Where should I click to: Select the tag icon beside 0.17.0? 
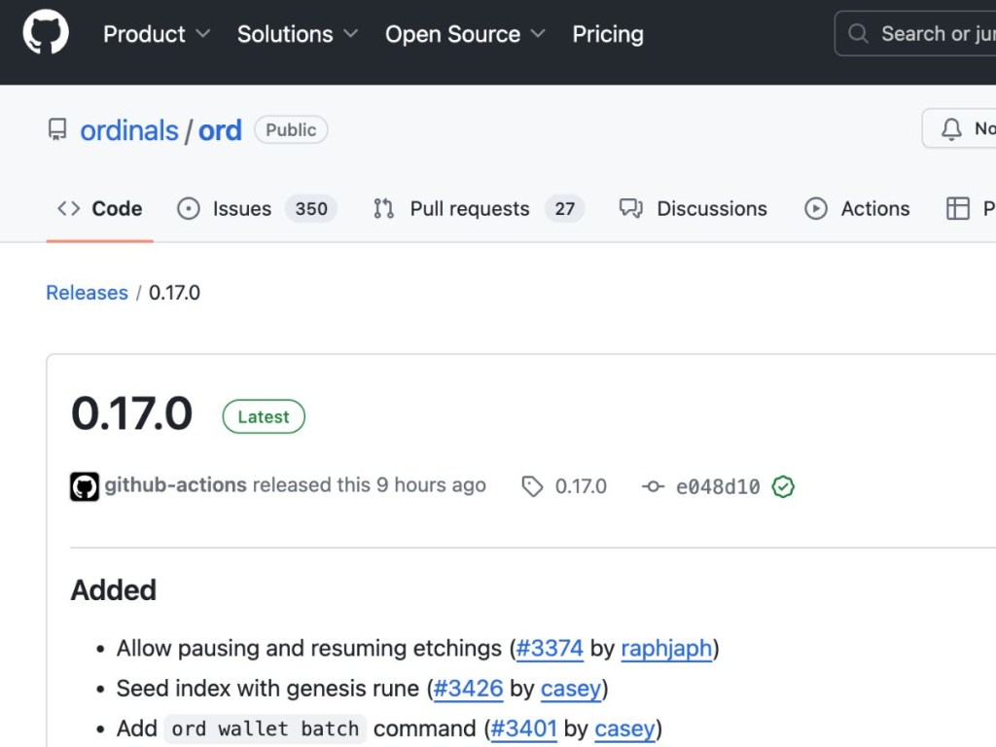pyautogui.click(x=533, y=486)
